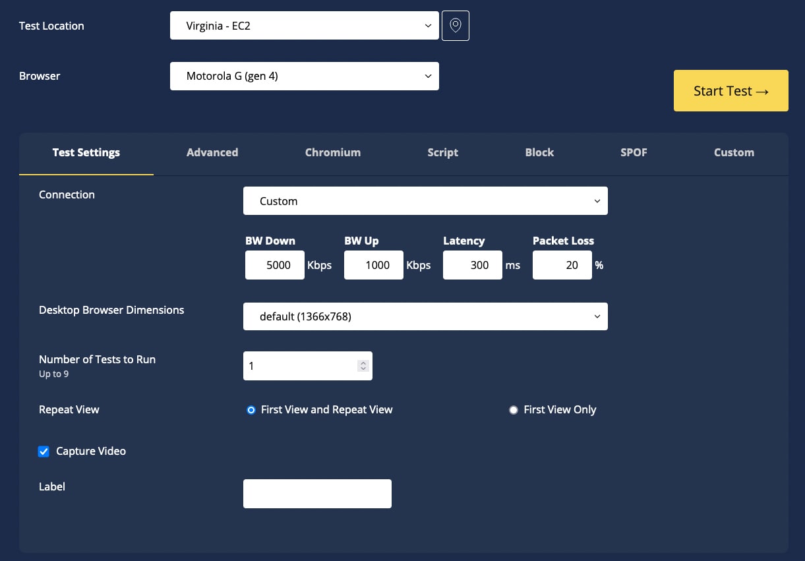Open the Chromium tab
The width and height of the screenshot is (805, 561).
[x=333, y=152]
